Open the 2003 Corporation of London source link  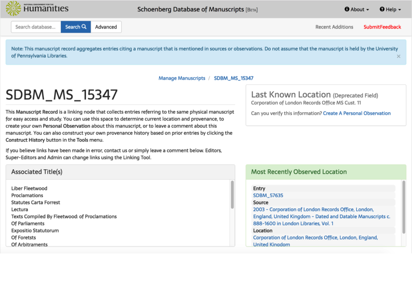pos(321,217)
